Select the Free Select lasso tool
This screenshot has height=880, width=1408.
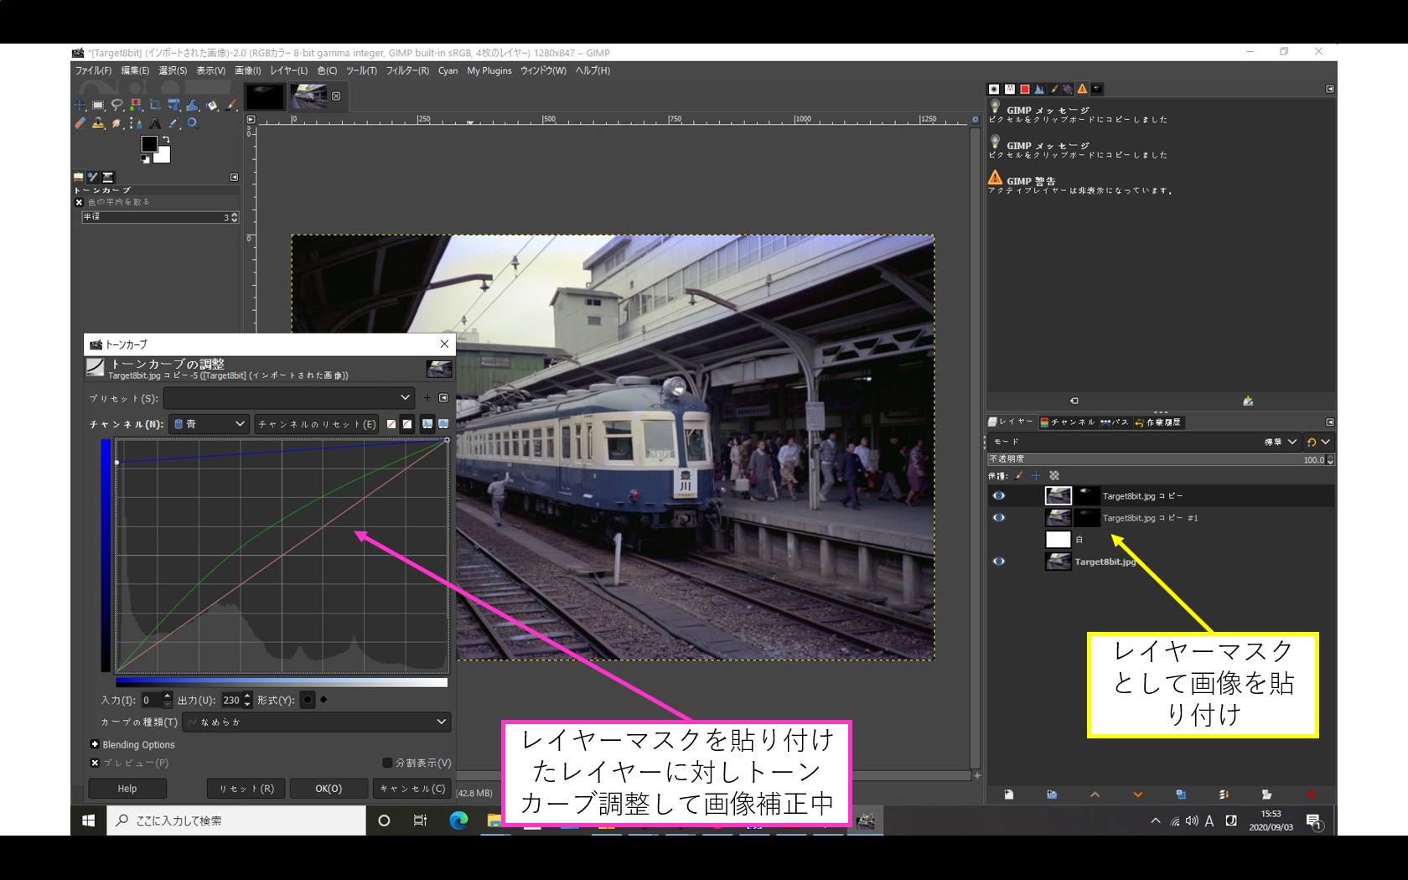(x=117, y=105)
